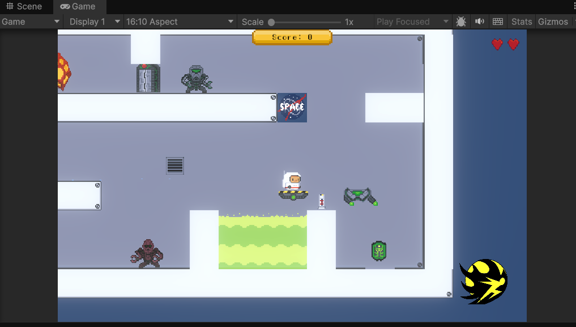Click the SPACE logo poster
The image size is (576, 327).
coord(292,107)
